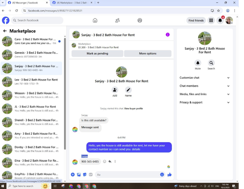Open the notifications bell
This screenshot has height=189, width=244.
220,21
